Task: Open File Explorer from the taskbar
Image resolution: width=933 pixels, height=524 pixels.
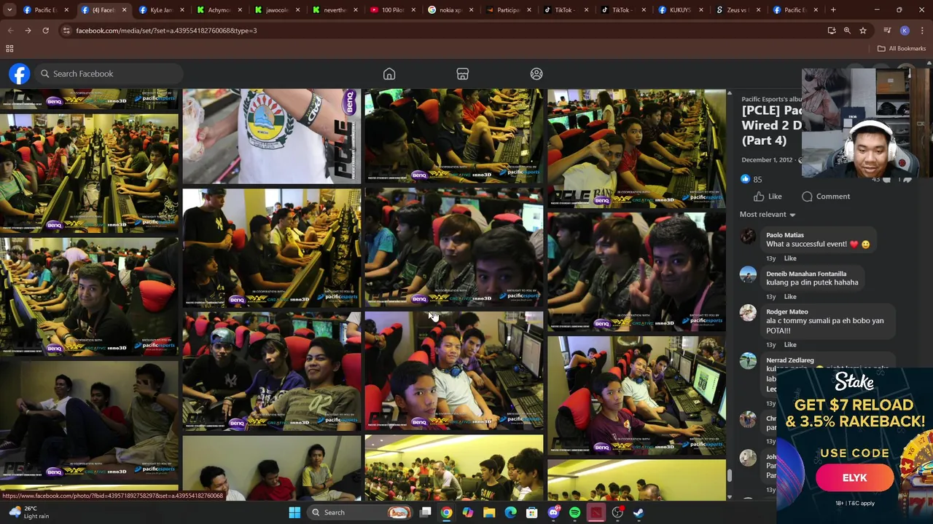Action: 489,512
